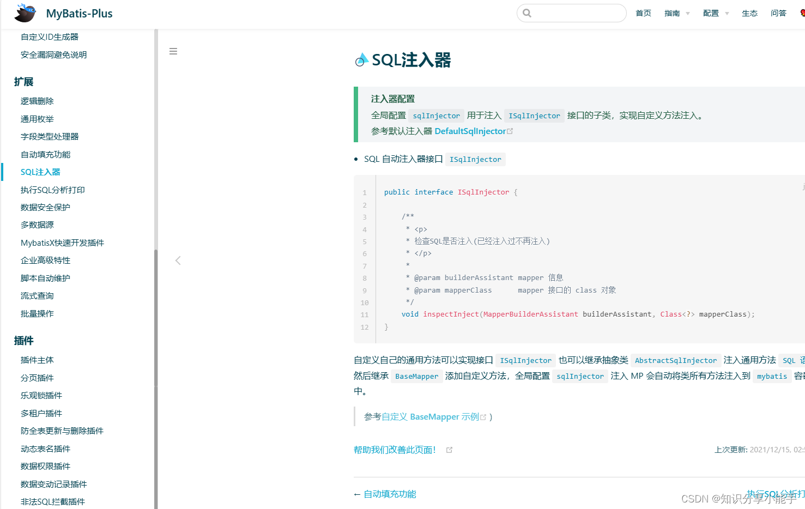Select 多租户插件 in sidebar

pyautogui.click(x=41, y=414)
